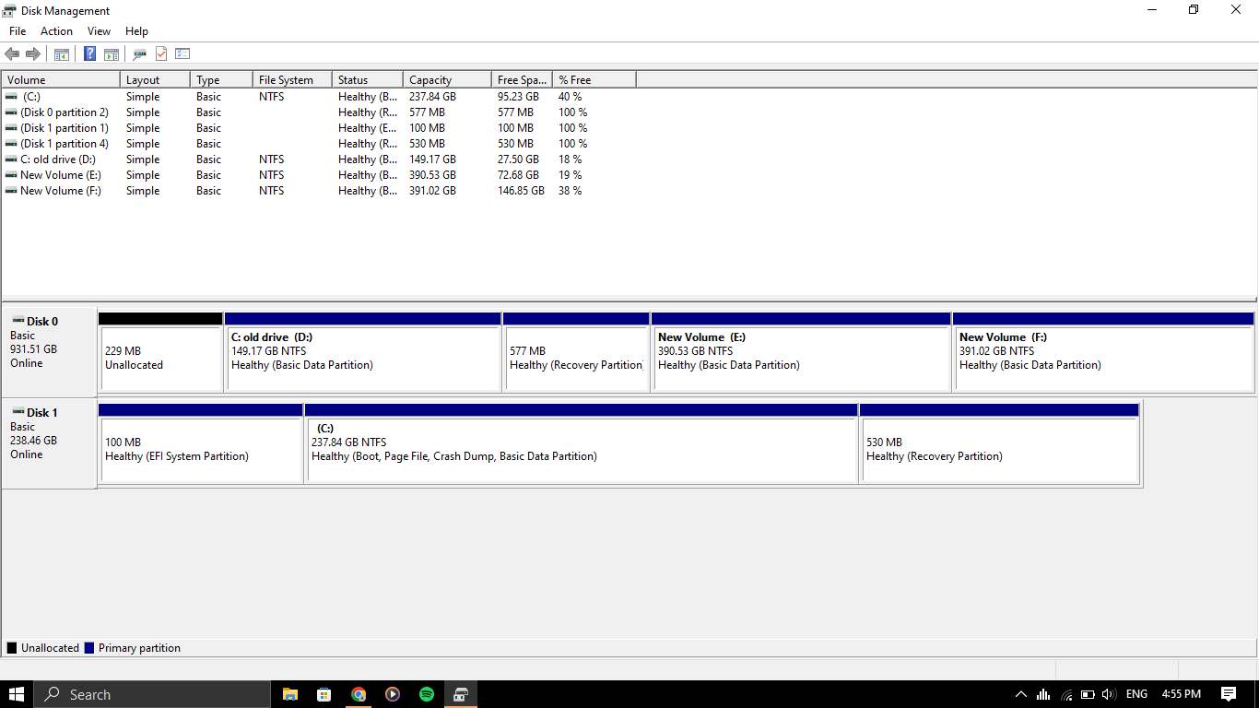Image resolution: width=1259 pixels, height=708 pixels.
Task: Open the media player taskbar icon
Action: click(393, 694)
